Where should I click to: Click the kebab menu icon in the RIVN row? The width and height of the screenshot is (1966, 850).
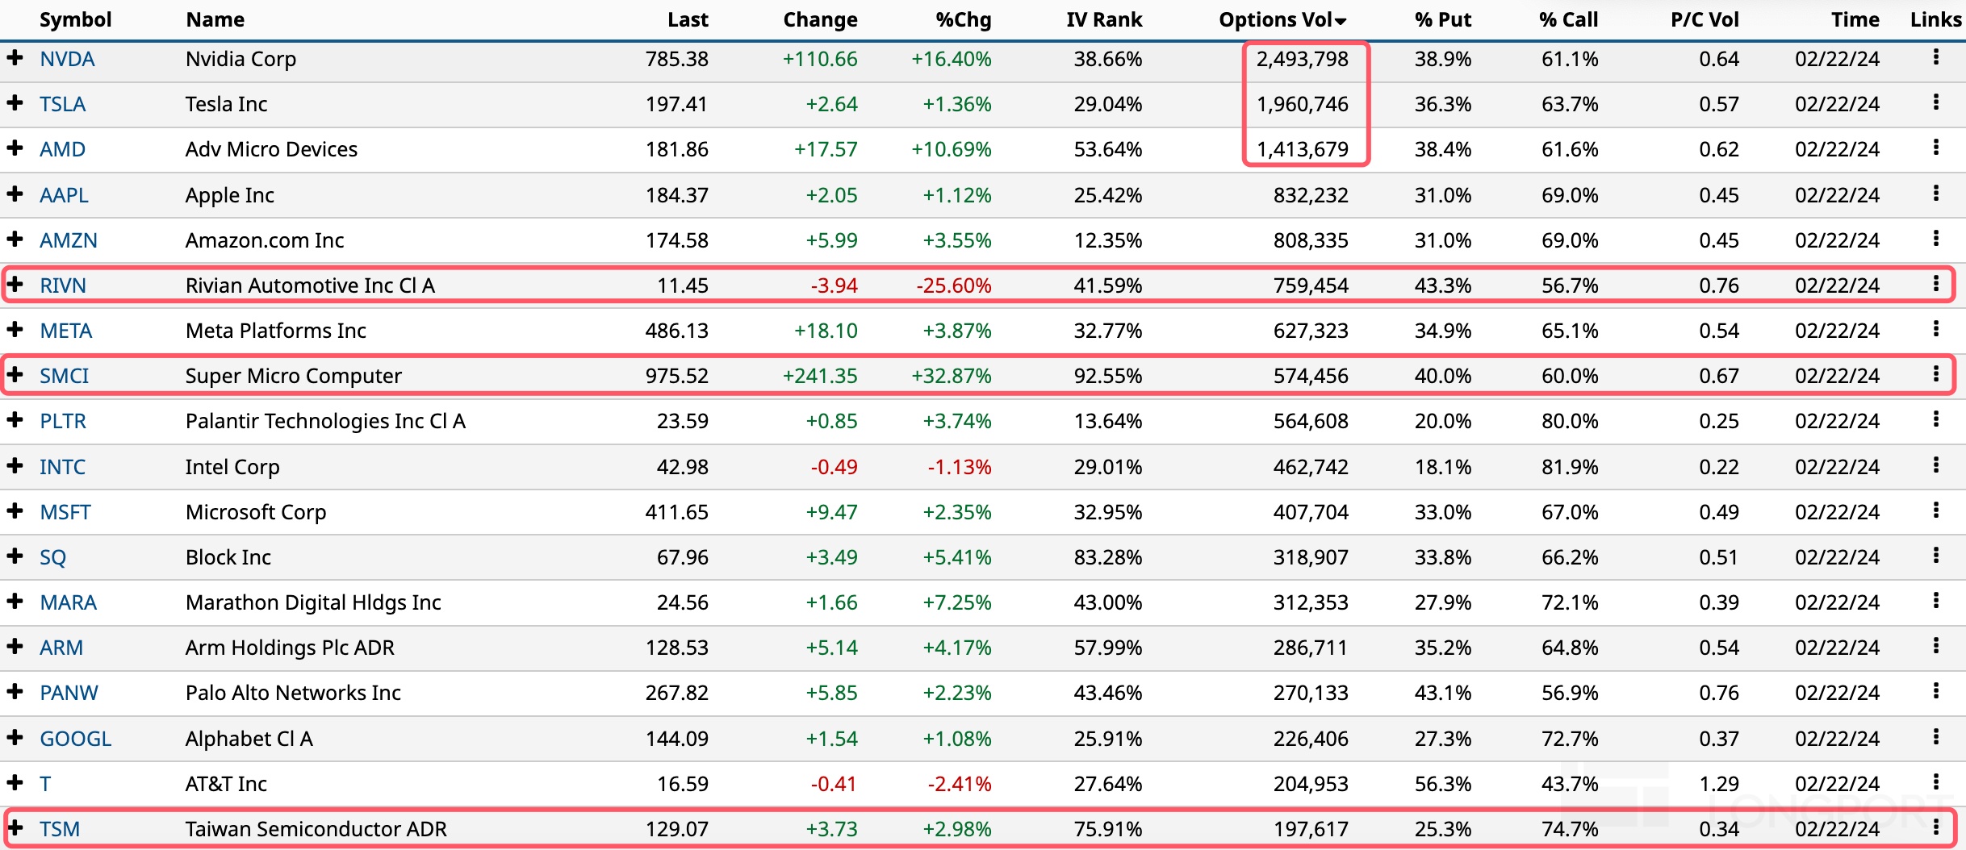point(1935,284)
